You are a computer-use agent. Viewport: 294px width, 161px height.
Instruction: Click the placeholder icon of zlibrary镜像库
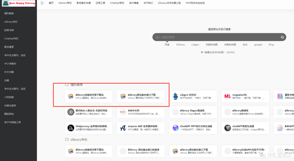(x=228, y=112)
